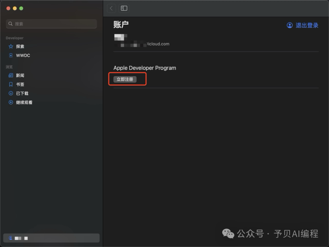Click the back chevron in the toolbar
This screenshot has width=329, height=247.
click(x=111, y=9)
